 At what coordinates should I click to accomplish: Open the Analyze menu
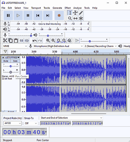77,8
